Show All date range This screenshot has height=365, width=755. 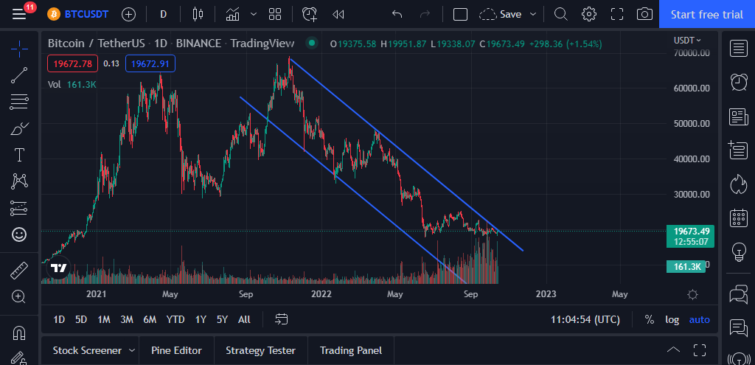244,319
